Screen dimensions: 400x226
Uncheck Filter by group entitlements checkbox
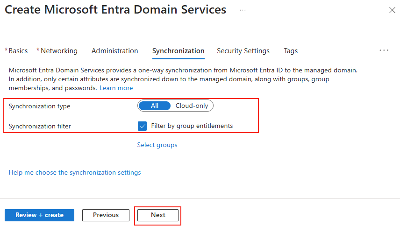tap(143, 126)
